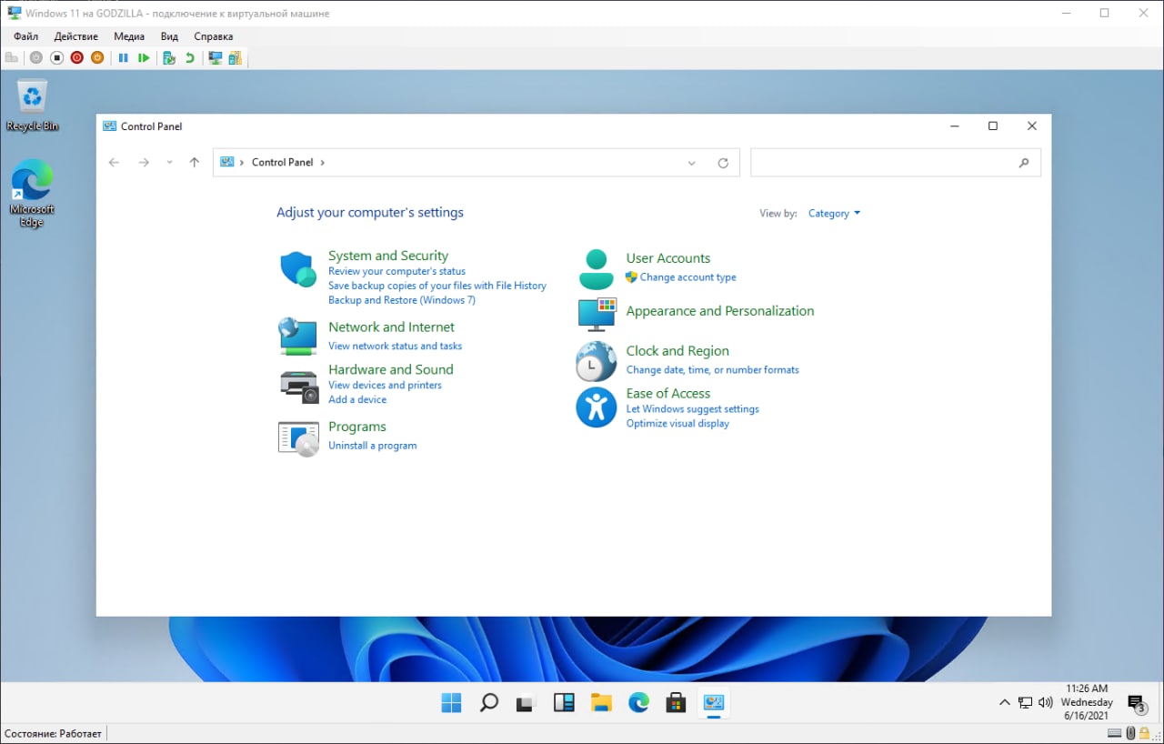Open clock showing 11:26 AM Wednesday
This screenshot has width=1164, height=744.
coord(1087,702)
